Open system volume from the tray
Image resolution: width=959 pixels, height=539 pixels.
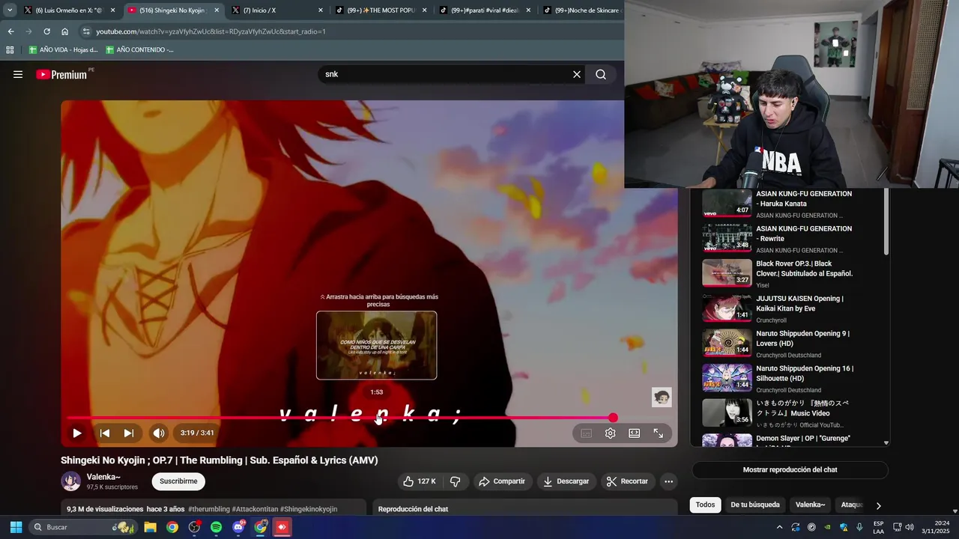[x=910, y=527]
